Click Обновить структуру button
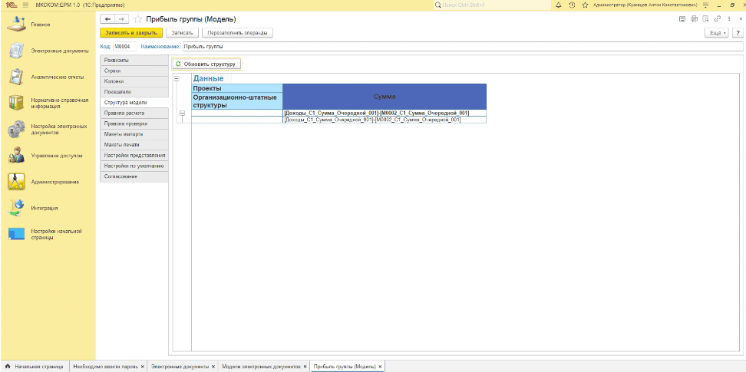Image resolution: width=746 pixels, height=372 pixels. click(x=206, y=64)
